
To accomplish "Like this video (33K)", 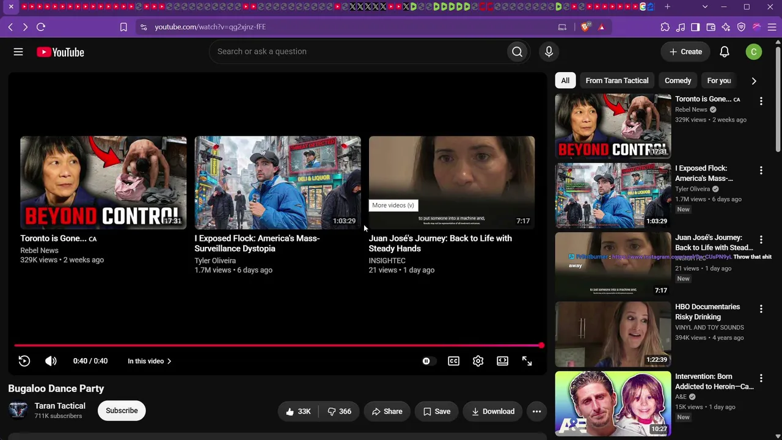I will coord(298,411).
